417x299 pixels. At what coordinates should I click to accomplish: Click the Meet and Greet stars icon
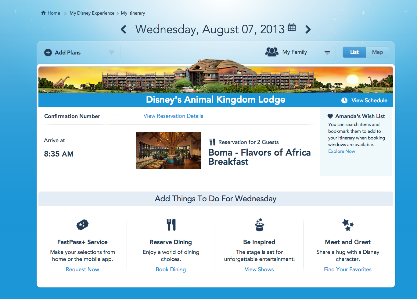click(348, 225)
